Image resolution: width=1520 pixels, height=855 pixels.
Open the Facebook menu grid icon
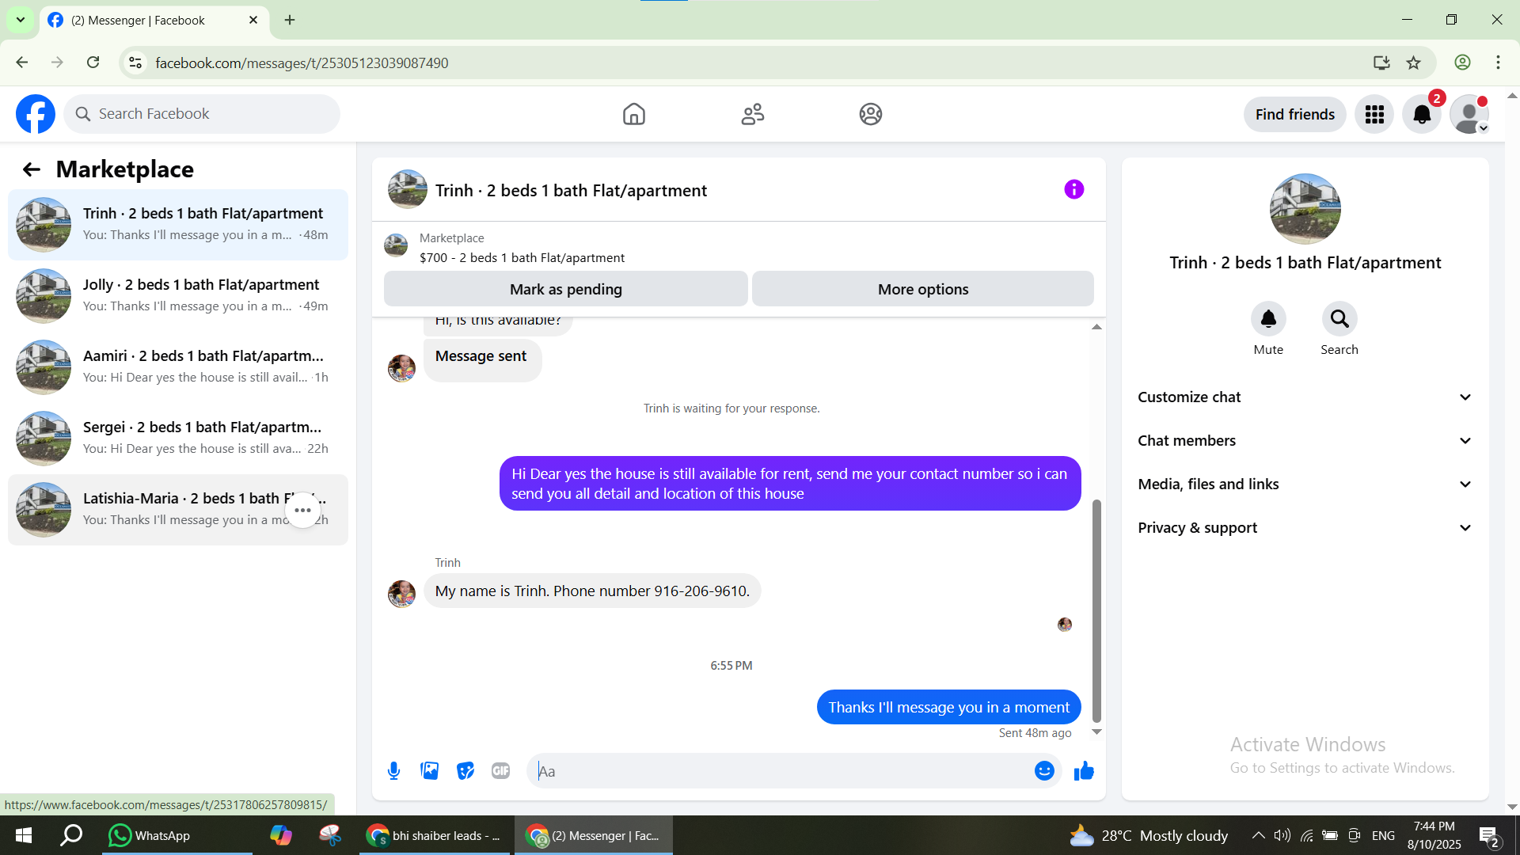pyautogui.click(x=1374, y=115)
